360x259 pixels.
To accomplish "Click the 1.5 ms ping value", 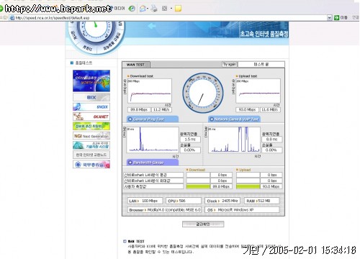I will [190, 139].
